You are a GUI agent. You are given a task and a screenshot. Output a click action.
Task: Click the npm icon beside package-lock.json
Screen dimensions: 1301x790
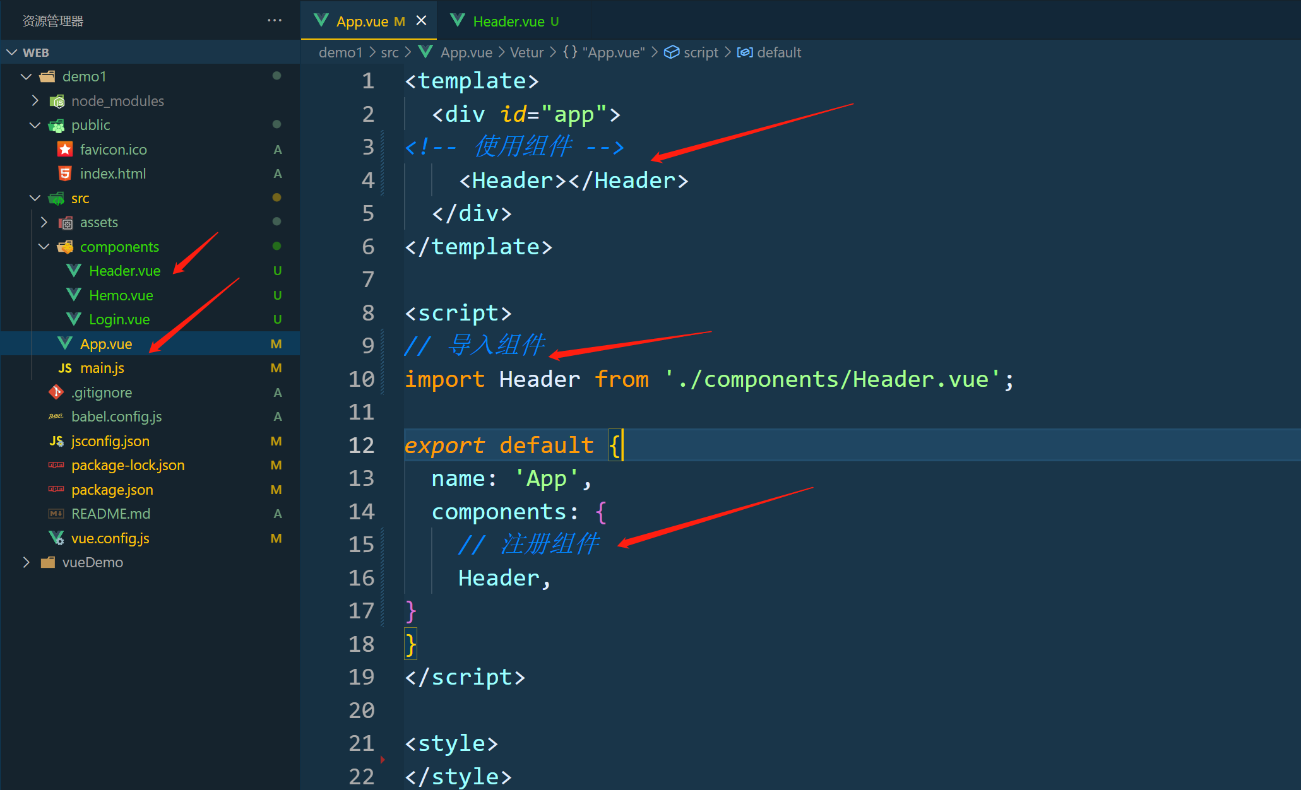56,465
